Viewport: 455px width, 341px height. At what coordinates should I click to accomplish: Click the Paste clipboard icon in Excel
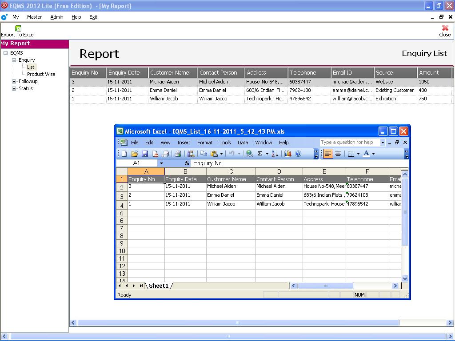tap(214, 154)
